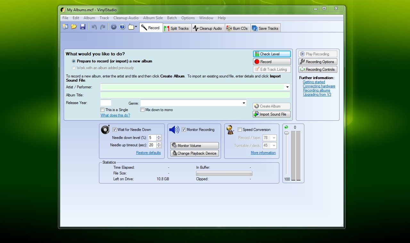Click Change Playback Device button
Screen dimensions: 410x243
194,153
